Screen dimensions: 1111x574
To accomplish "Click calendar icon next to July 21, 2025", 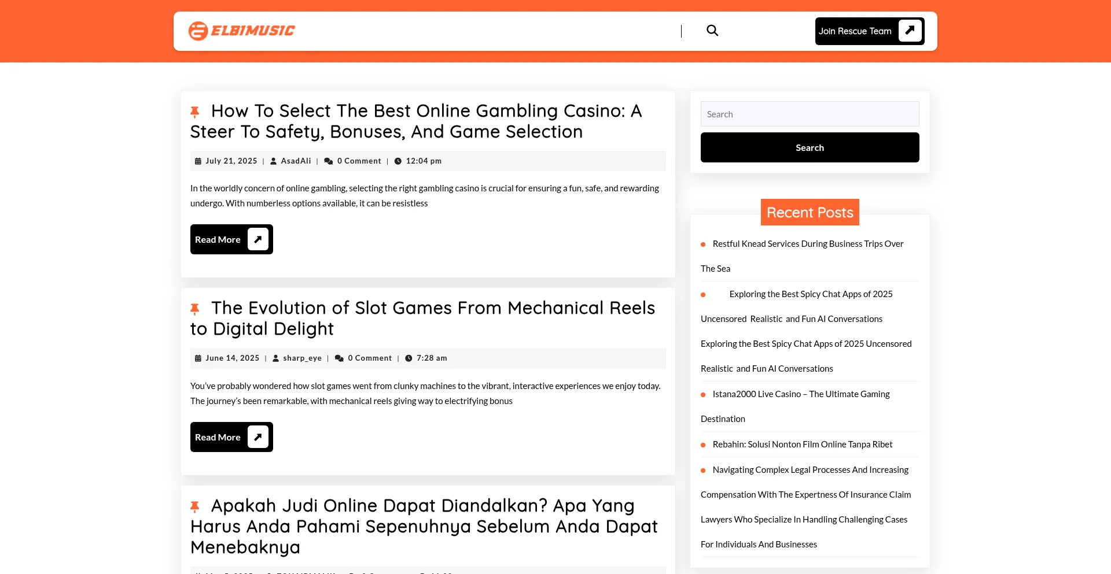I will click(198, 161).
